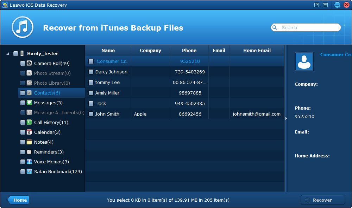Check the Voice Memos(3) checkbox
Screen dimensions: 352x208
coord(23,162)
